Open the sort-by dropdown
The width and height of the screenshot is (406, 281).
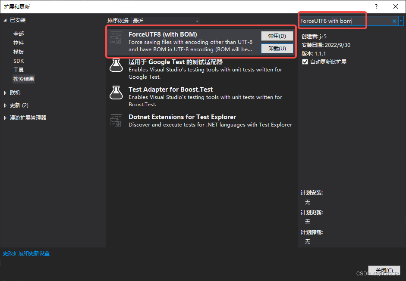(166, 21)
